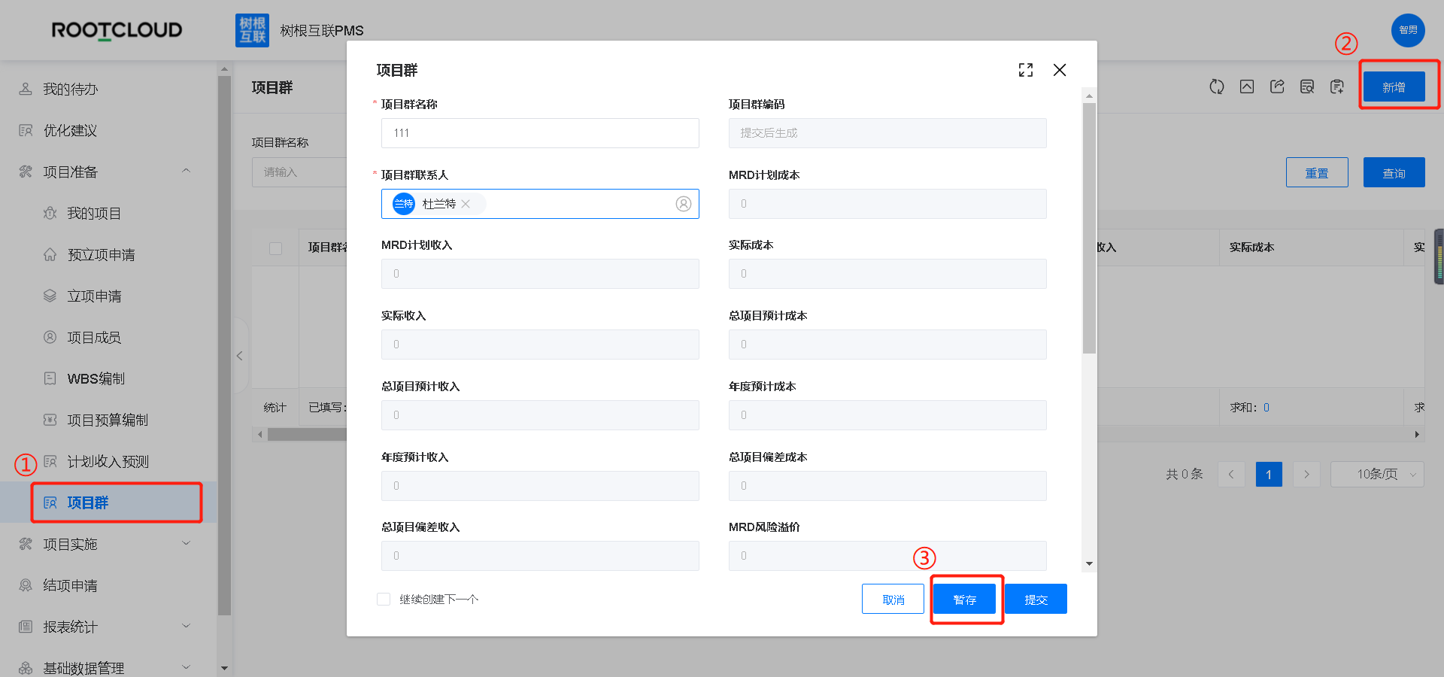Screen dimensions: 1444x677
Task: Click the image export icon in the toolbar
Action: coord(1247,87)
